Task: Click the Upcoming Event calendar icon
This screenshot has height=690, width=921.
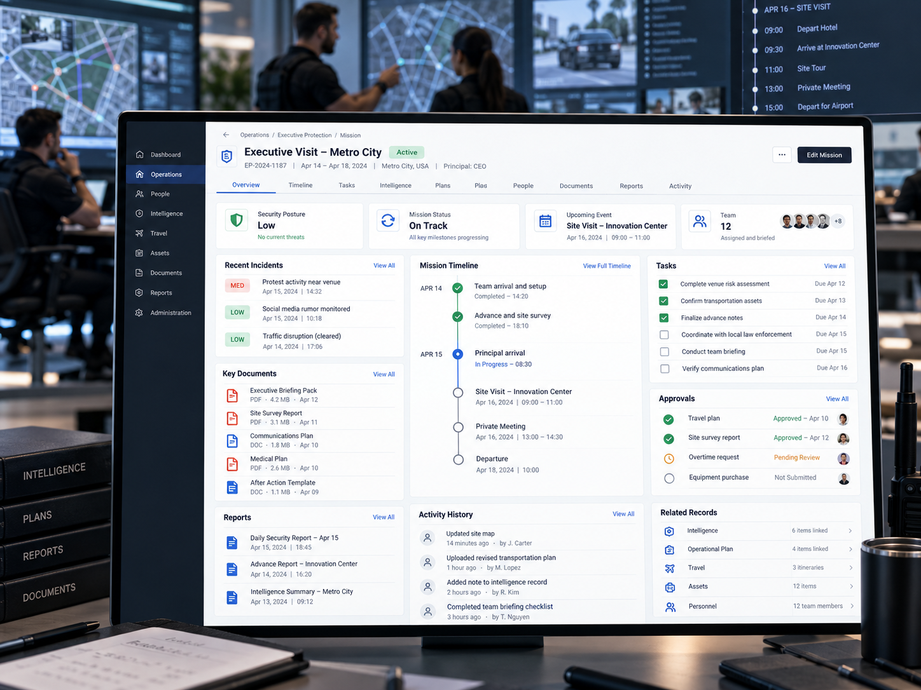Action: pyautogui.click(x=545, y=221)
